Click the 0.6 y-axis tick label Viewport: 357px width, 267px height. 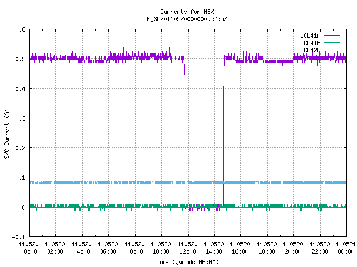pos(20,29)
